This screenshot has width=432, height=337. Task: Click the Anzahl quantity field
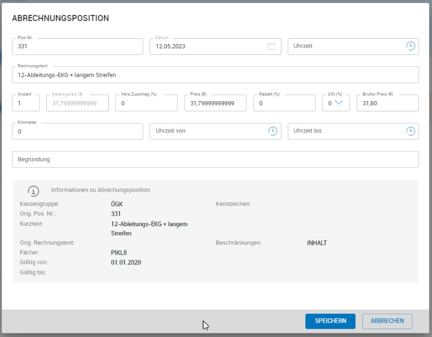(25, 103)
